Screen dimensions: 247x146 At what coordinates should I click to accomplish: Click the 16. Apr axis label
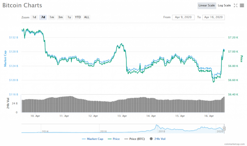(209, 116)
